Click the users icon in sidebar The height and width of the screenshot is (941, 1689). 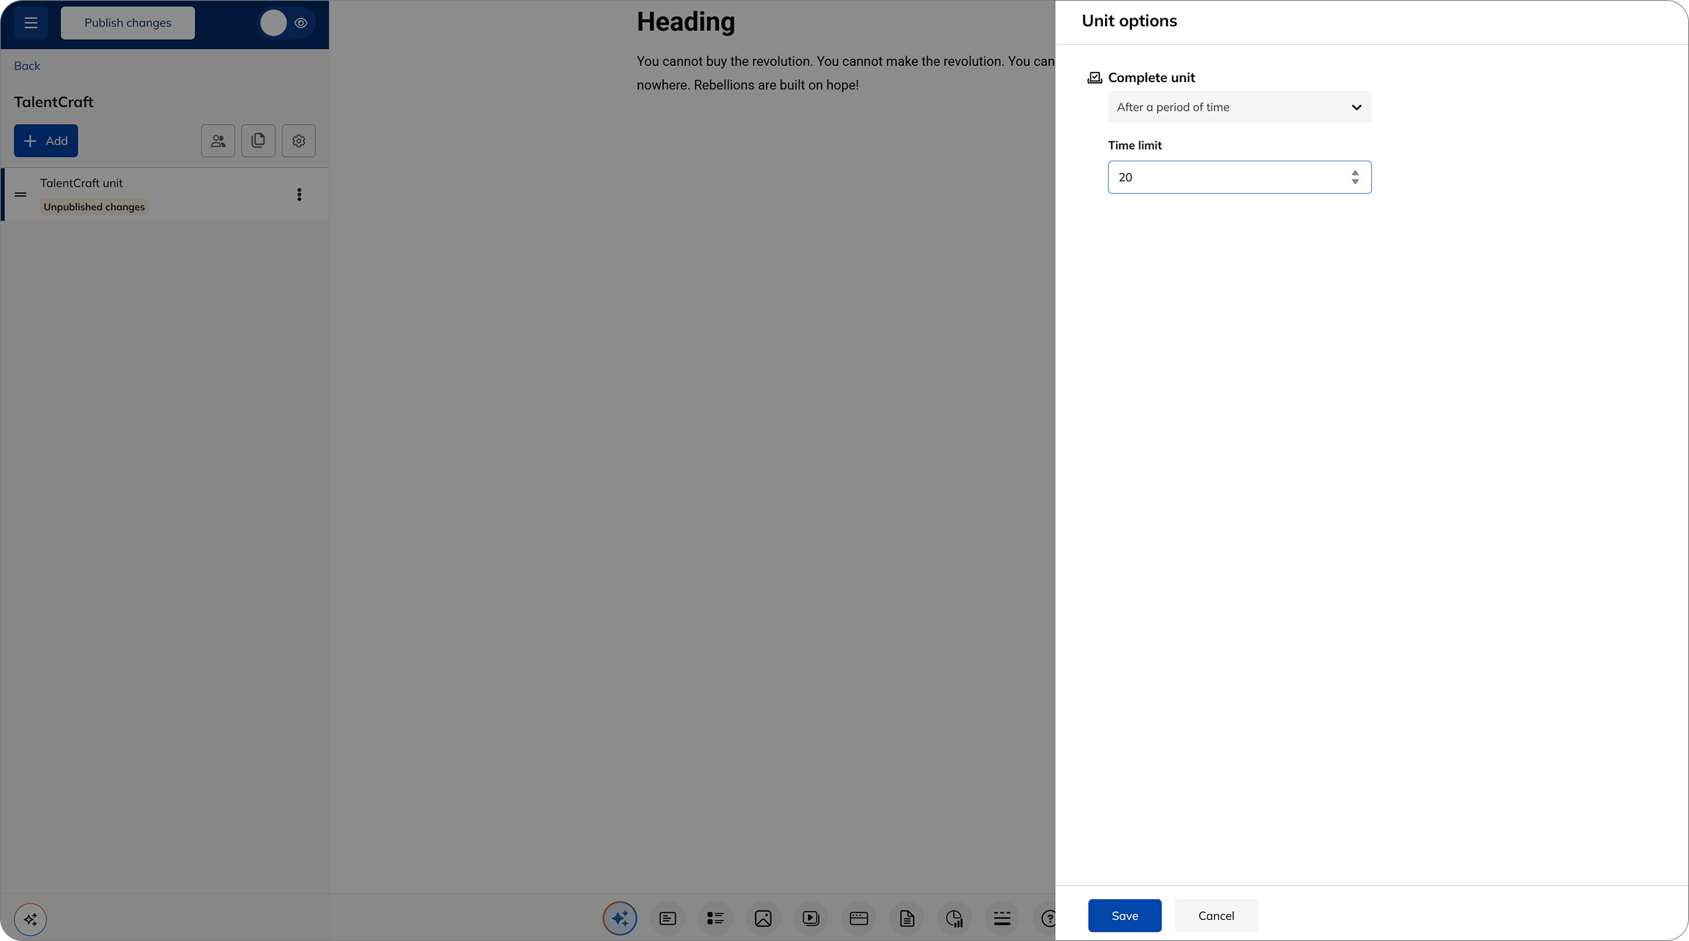pyautogui.click(x=218, y=141)
